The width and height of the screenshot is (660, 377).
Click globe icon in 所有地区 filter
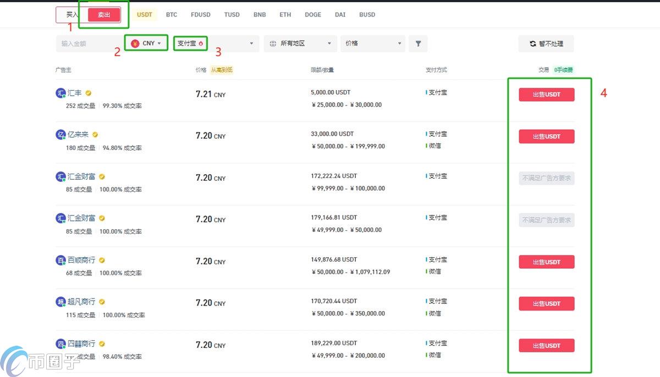point(273,43)
